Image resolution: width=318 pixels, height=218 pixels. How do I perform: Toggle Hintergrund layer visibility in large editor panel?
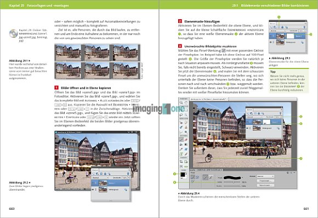247,128
